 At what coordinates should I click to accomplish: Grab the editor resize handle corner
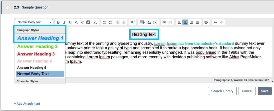[272, 82]
